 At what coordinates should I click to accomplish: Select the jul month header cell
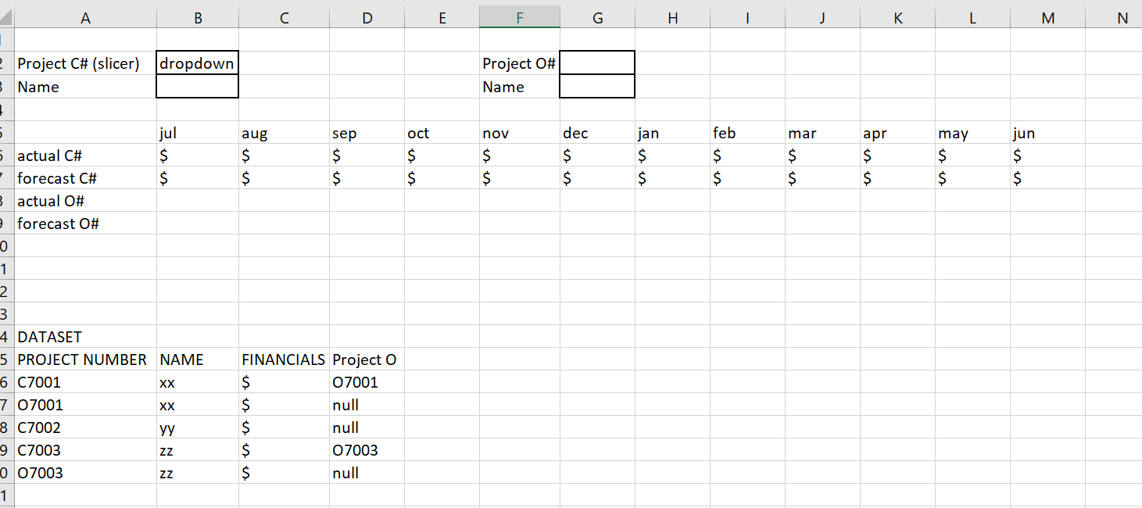tap(197, 133)
